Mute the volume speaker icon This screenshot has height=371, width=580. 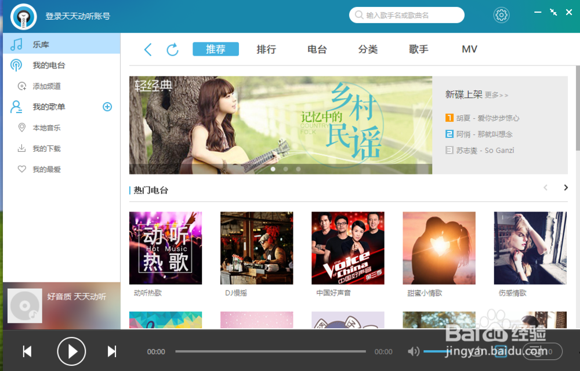pos(413,351)
